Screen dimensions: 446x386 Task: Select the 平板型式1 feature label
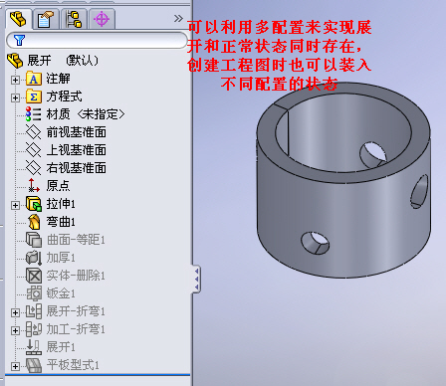point(73,365)
